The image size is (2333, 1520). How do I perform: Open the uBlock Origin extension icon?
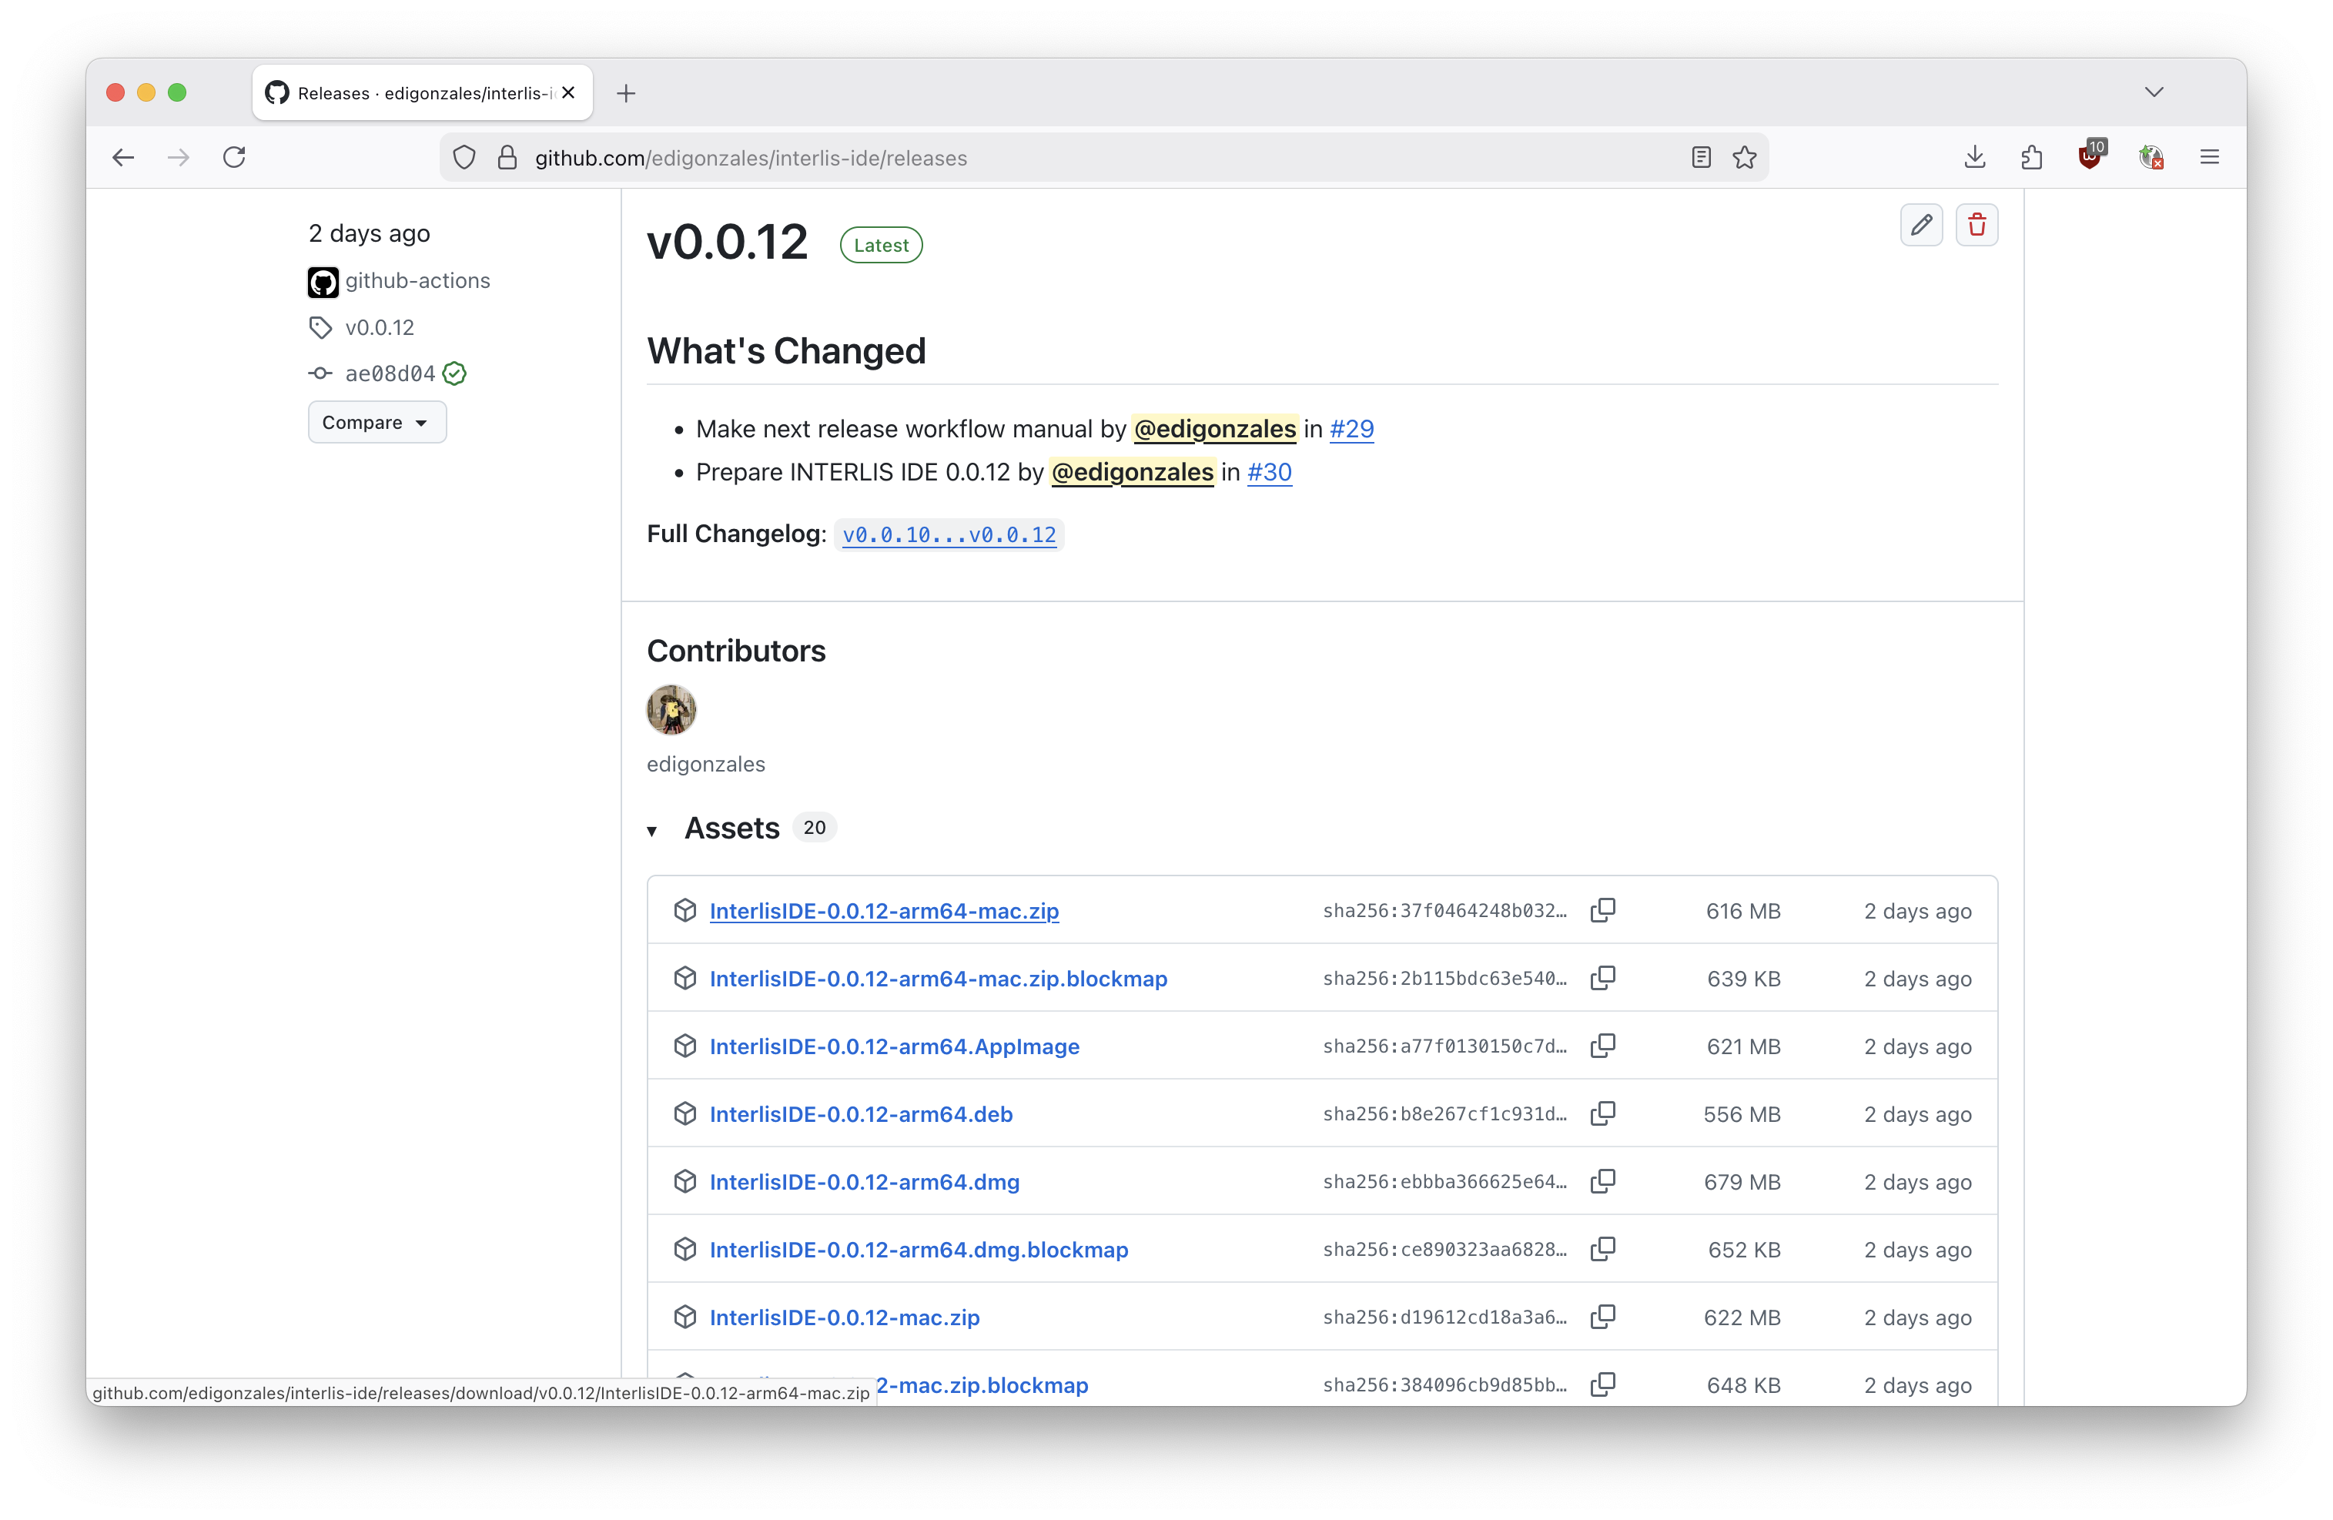(x=2090, y=157)
